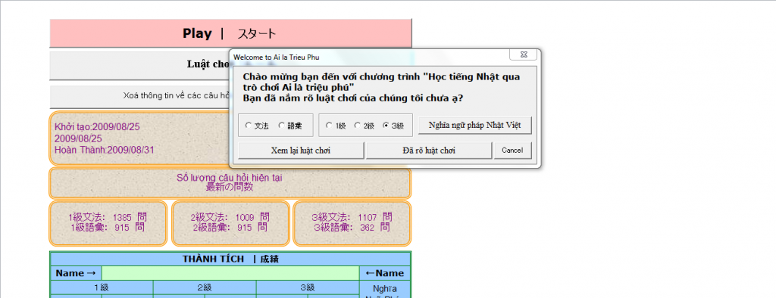
Task: Click Xoá thông tin về các câu hỏi button
Action: 139,97
